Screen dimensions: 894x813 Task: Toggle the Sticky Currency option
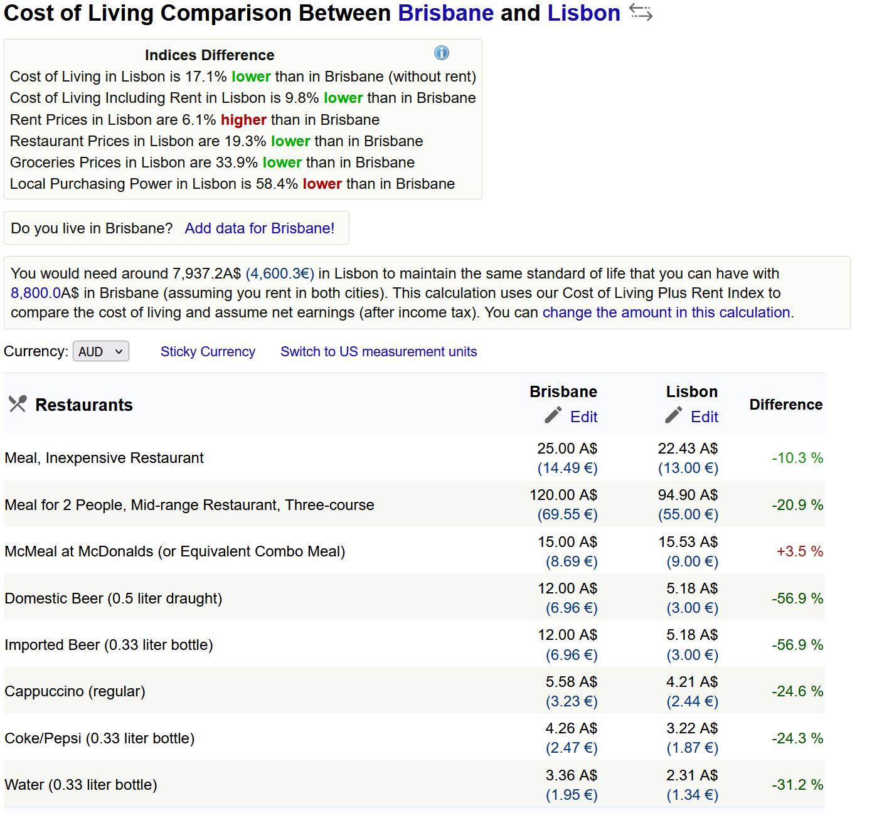tap(208, 351)
